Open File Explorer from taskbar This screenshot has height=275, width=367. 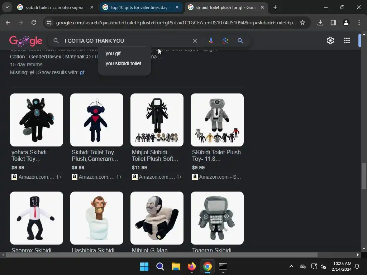pos(176,266)
